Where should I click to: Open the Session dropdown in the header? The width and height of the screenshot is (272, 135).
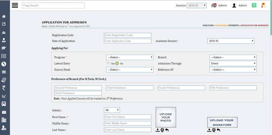tap(197, 5)
